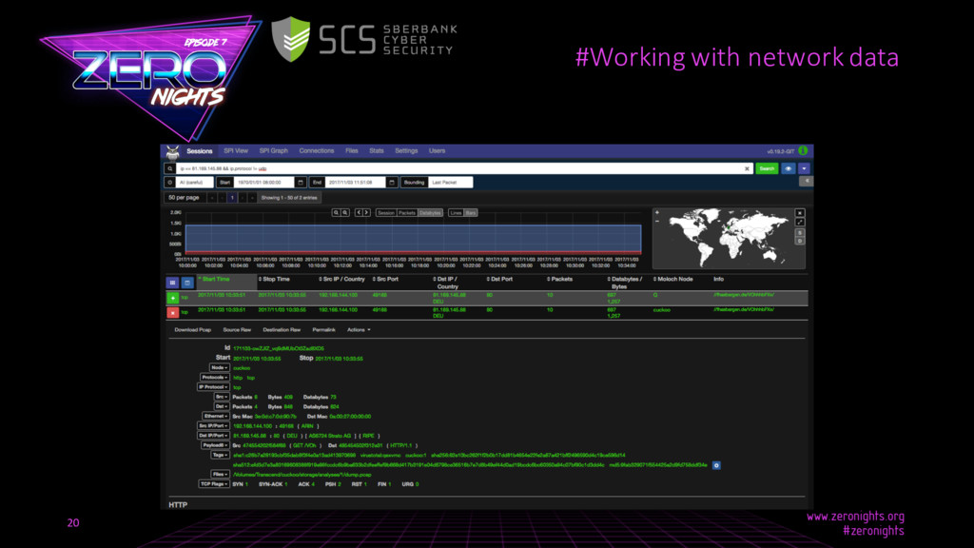Open the 50 per page selector
Screen dimensions: 974x548
(184, 198)
